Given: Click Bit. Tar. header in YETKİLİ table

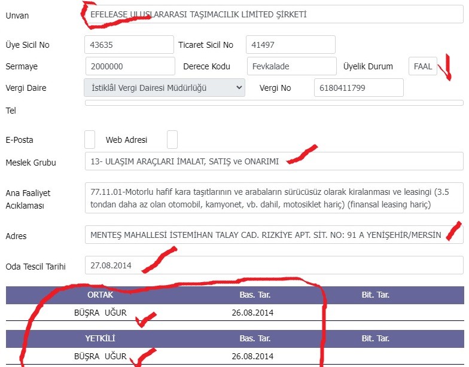Looking at the screenshot, I should (x=376, y=338).
